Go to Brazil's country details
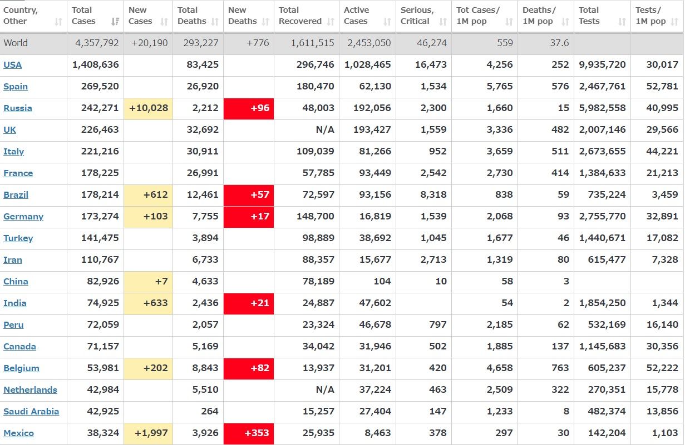This screenshot has height=445, width=685. pos(16,195)
